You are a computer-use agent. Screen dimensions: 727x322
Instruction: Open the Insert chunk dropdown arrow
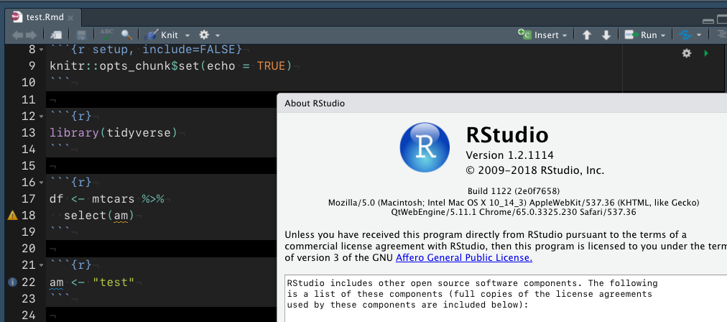[564, 35]
